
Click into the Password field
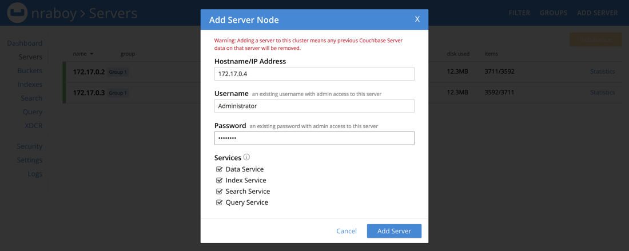point(314,138)
